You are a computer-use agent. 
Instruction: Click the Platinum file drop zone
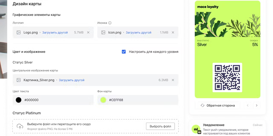coord(96,126)
